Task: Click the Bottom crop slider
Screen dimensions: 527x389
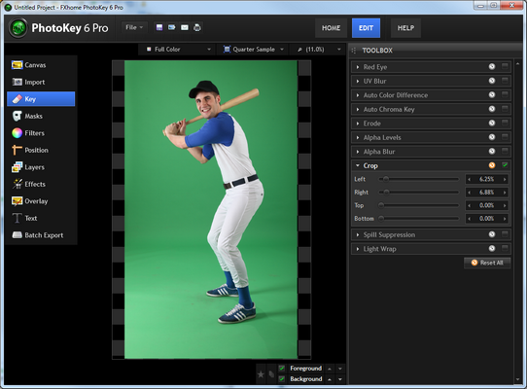Action: pos(419,218)
